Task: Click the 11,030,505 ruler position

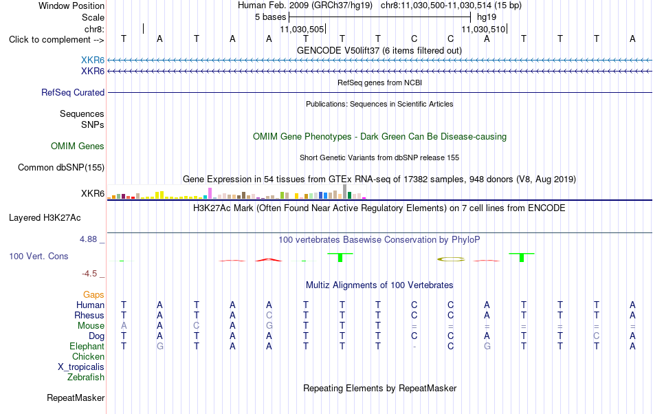Action: click(302, 29)
